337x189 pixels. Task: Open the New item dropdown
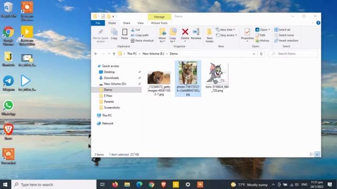[225, 30]
